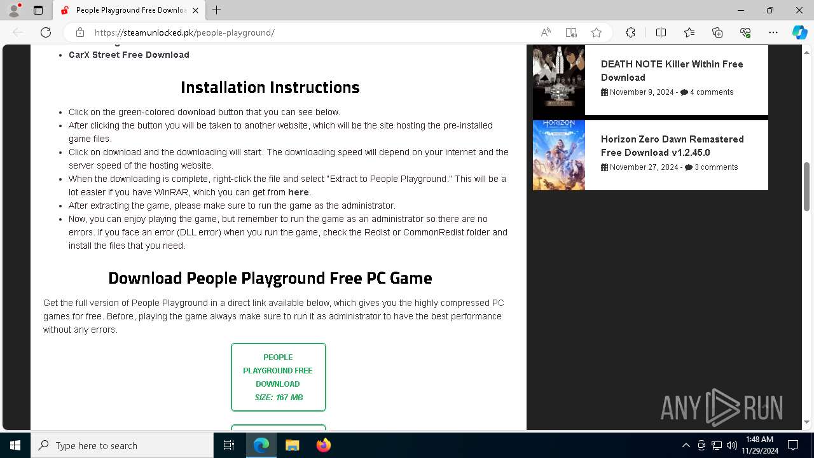The height and width of the screenshot is (458, 814).
Task: Open network status tray icon
Action: (x=717, y=445)
